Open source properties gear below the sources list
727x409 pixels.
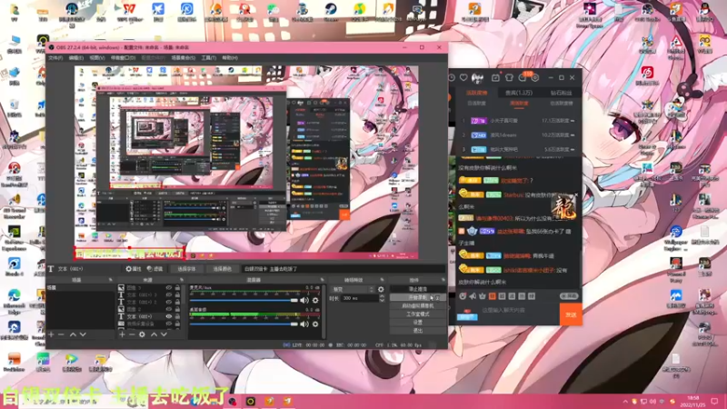[x=143, y=334]
